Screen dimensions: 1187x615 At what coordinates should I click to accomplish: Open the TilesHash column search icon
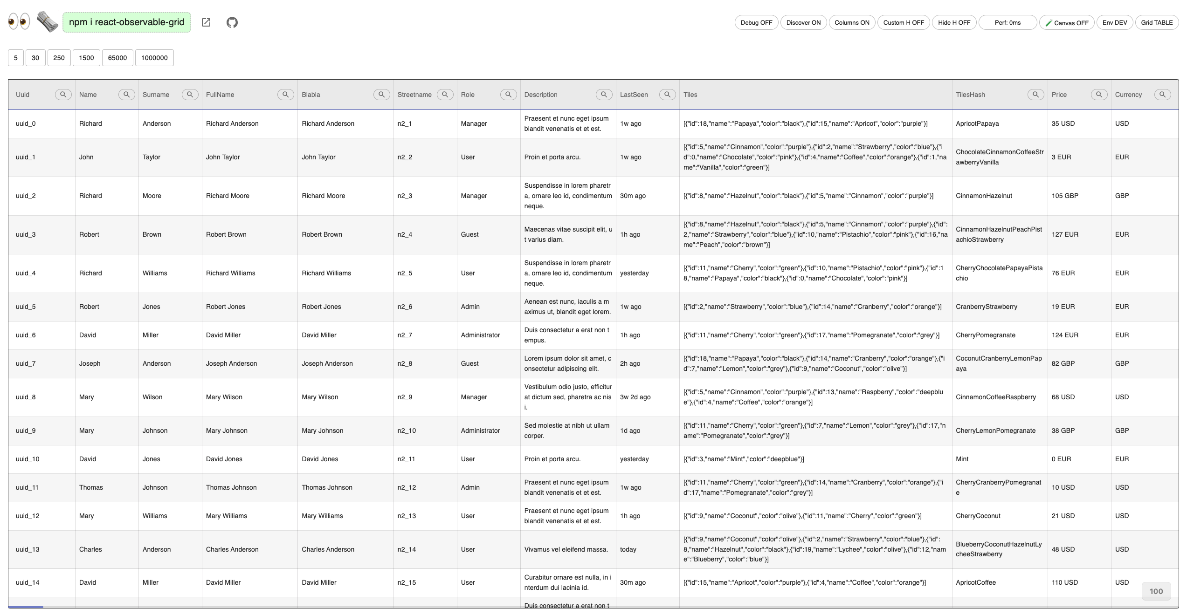tap(1036, 95)
